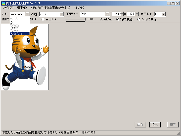181x136 pixels.
Task: Click the 完了 button
Action: click(173, 125)
